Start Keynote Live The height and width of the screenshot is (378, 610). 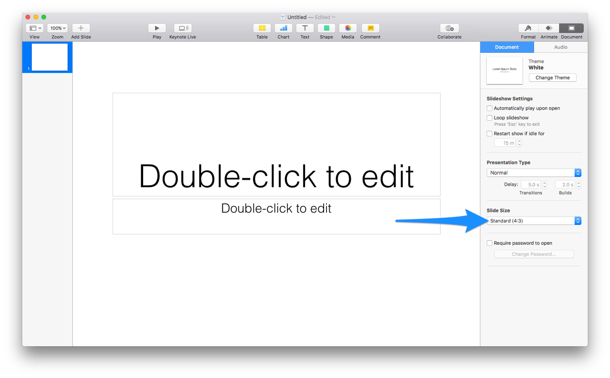(x=182, y=28)
